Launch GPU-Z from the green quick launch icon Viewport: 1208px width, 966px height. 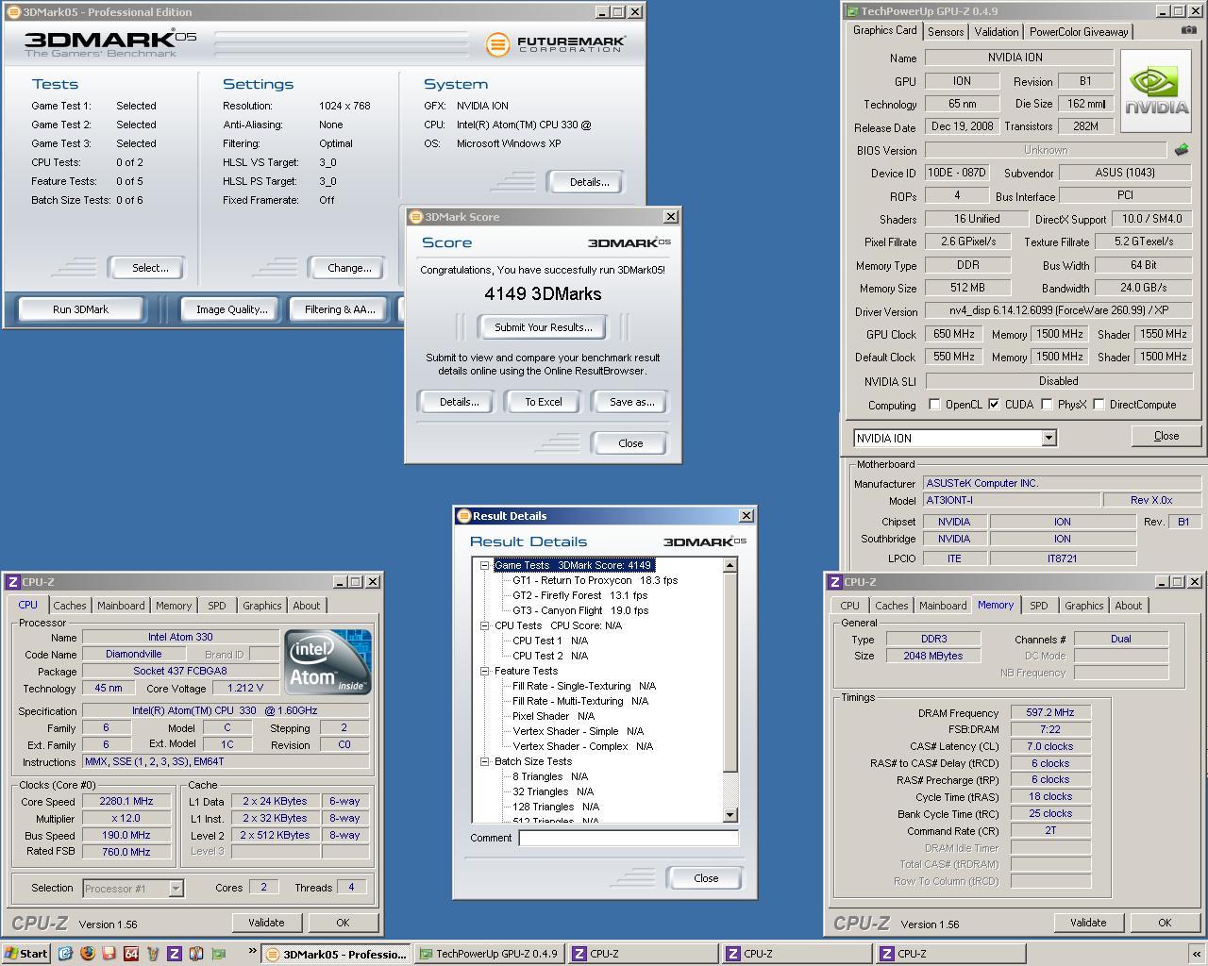tap(219, 953)
